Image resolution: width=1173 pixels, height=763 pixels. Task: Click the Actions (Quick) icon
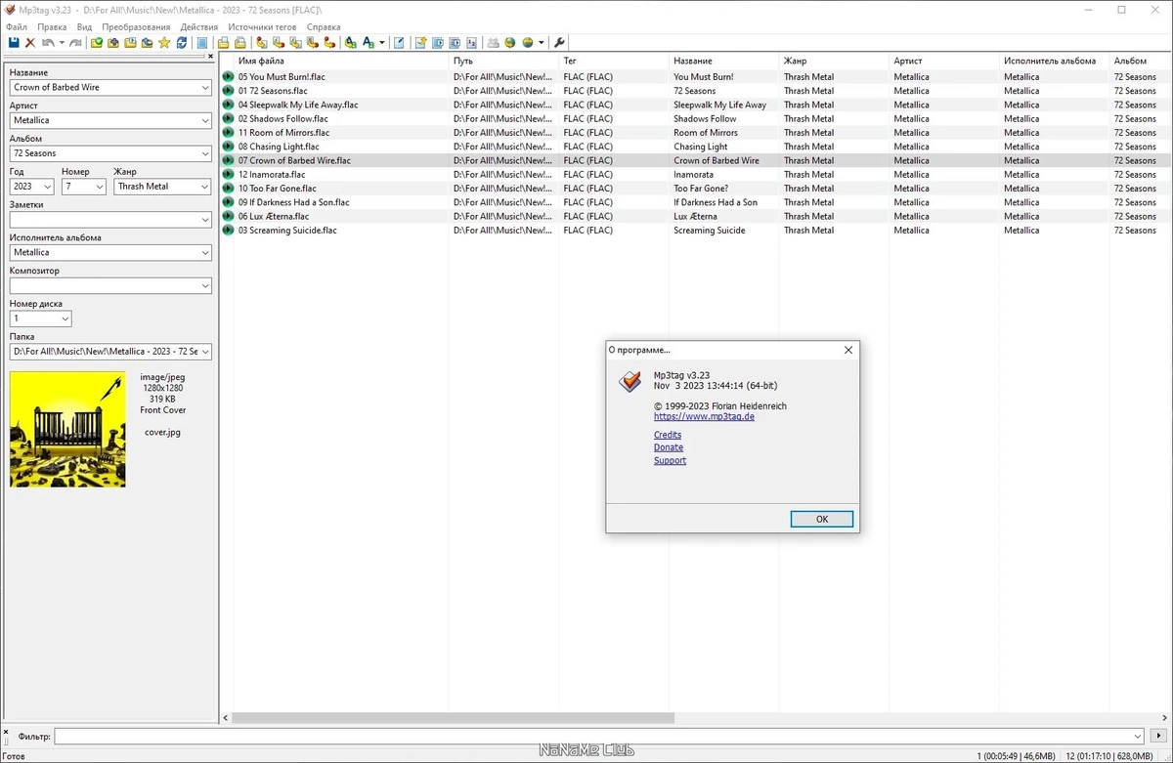point(369,43)
